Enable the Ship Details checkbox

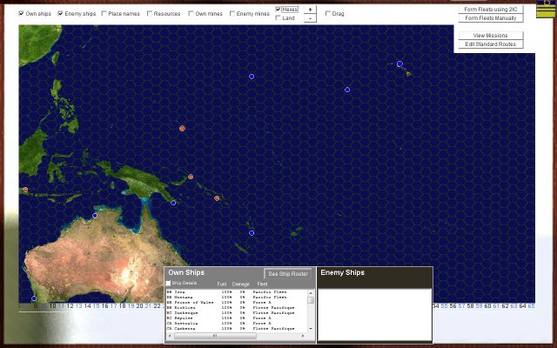pos(169,283)
